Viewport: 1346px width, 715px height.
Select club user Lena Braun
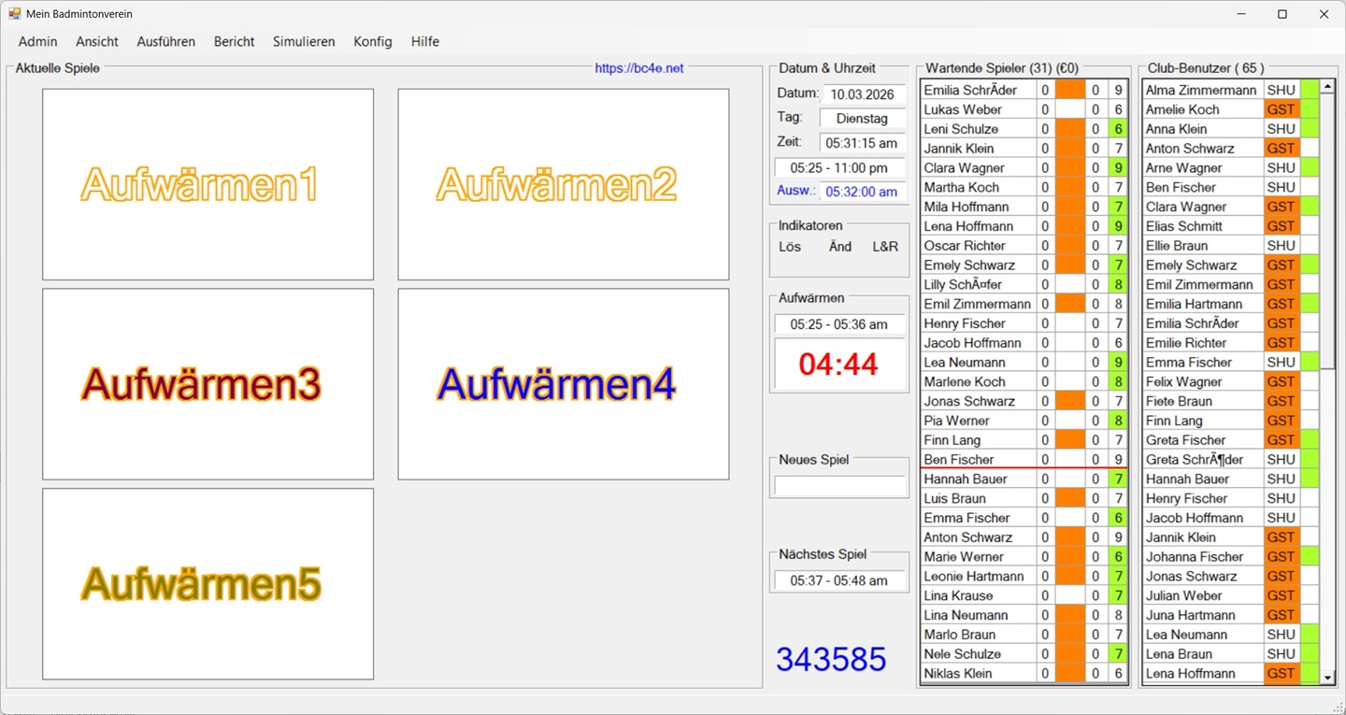pyautogui.click(x=1203, y=654)
